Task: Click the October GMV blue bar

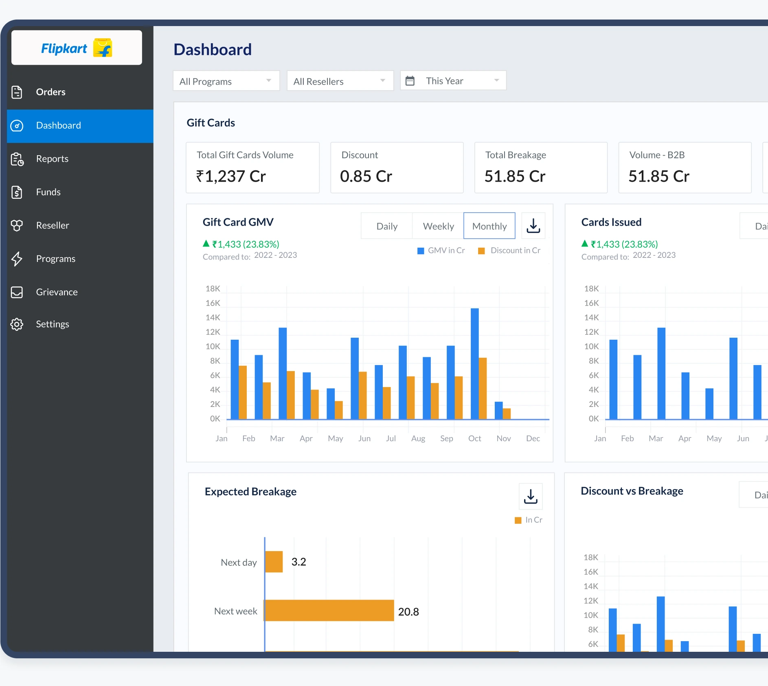Action: 474,363
